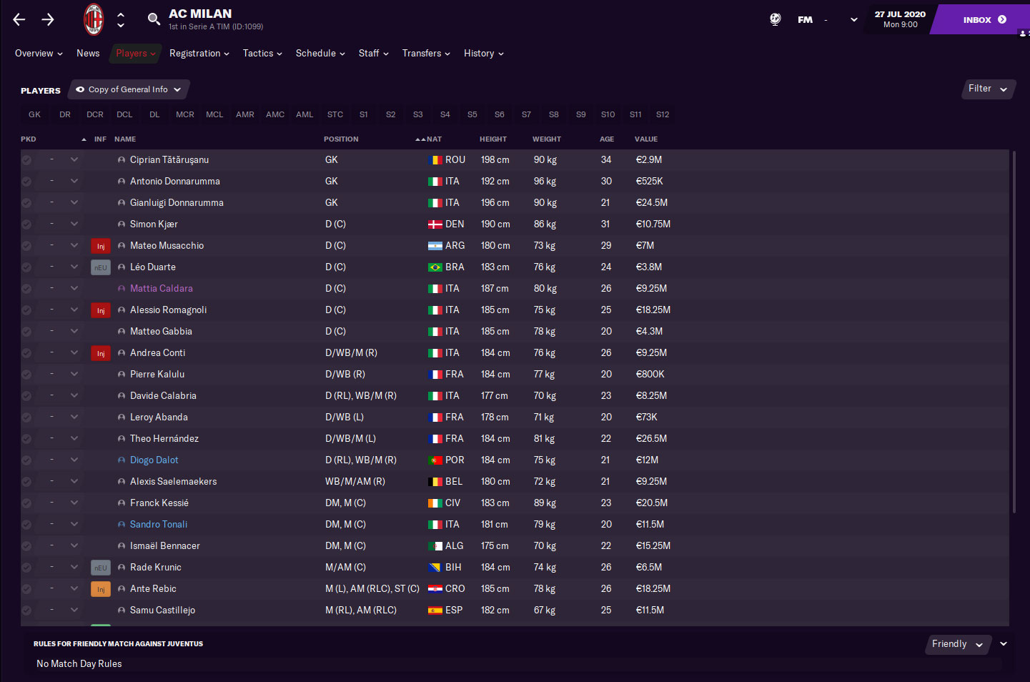Click the FM menu logo
1030x682 pixels.
coord(806,20)
